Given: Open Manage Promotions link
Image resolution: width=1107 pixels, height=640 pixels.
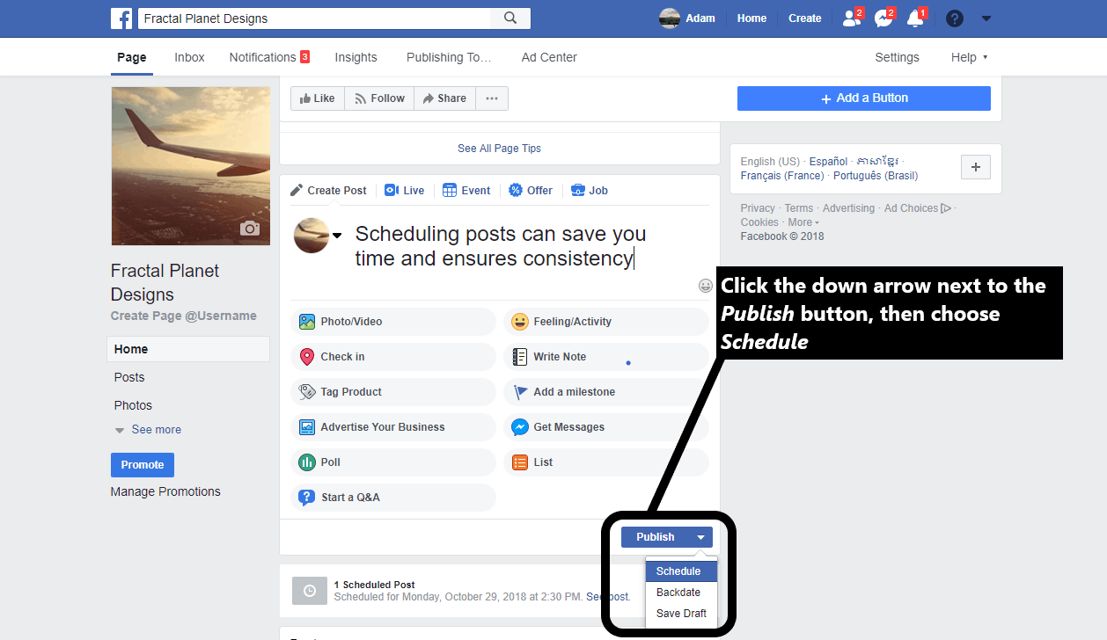Looking at the screenshot, I should pyautogui.click(x=165, y=491).
